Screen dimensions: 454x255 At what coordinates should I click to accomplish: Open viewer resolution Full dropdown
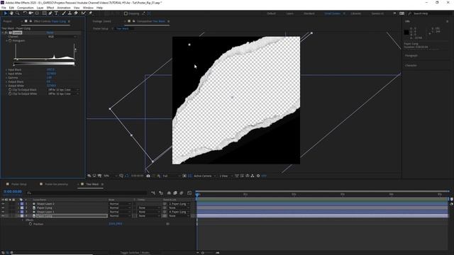coord(171,176)
